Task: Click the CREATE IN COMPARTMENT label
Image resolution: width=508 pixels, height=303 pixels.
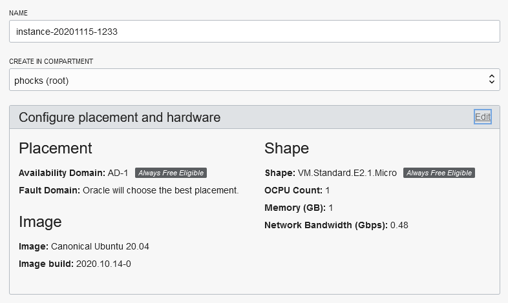Action: tap(51, 62)
